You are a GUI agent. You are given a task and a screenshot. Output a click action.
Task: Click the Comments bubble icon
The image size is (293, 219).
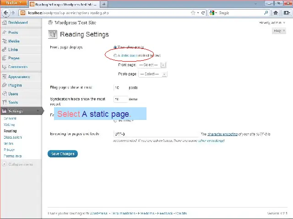coord(4,67)
